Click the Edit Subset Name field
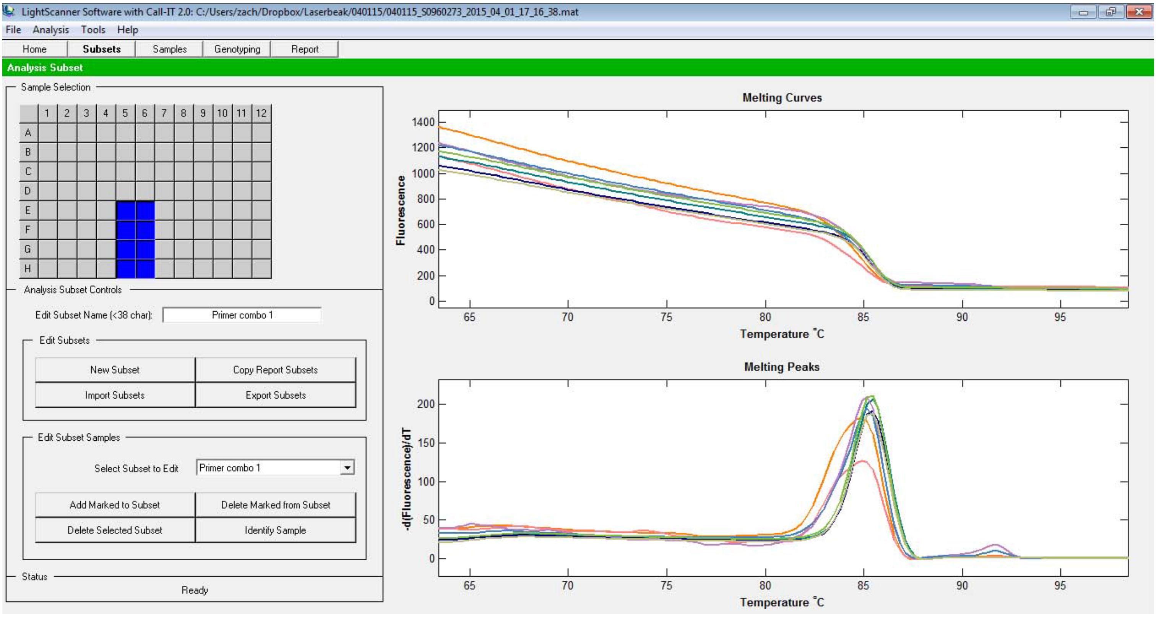The width and height of the screenshot is (1159, 619). (x=242, y=315)
